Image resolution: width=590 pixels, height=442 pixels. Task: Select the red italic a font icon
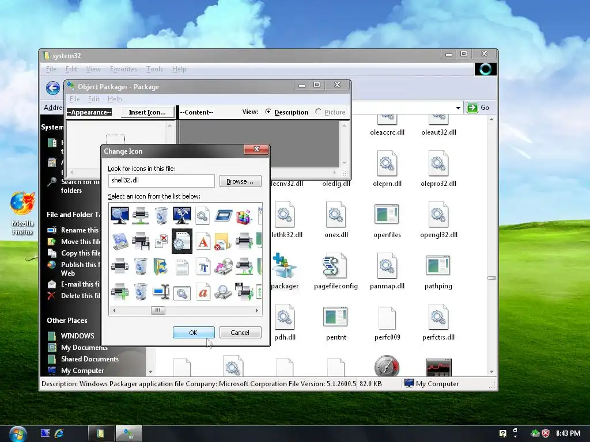coord(203,292)
